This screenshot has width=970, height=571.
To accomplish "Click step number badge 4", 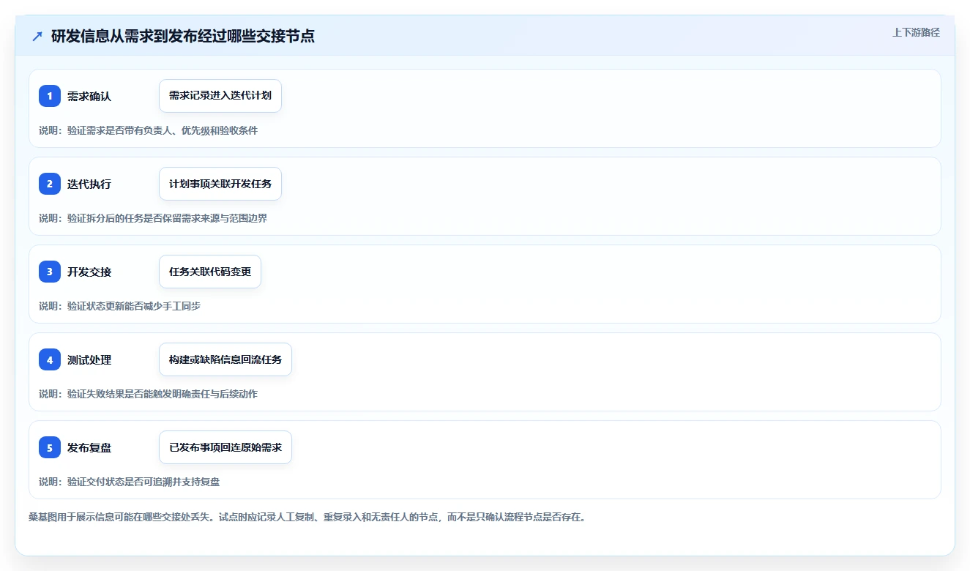I will coord(50,359).
